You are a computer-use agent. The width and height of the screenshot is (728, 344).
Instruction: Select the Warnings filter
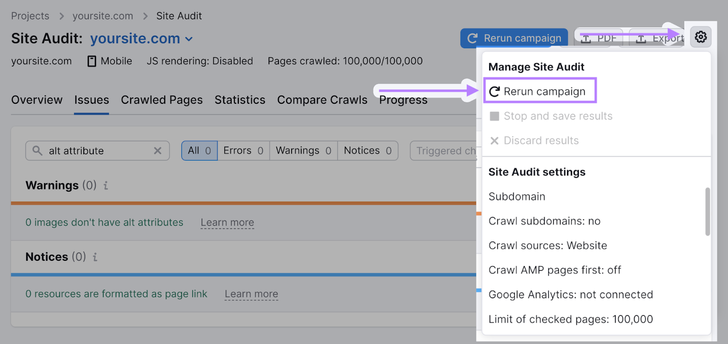(303, 151)
